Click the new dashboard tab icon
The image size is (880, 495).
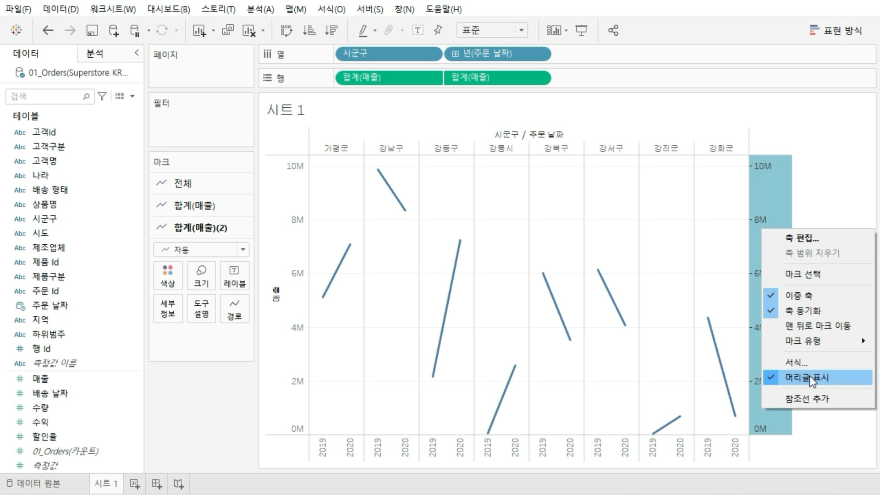[157, 484]
